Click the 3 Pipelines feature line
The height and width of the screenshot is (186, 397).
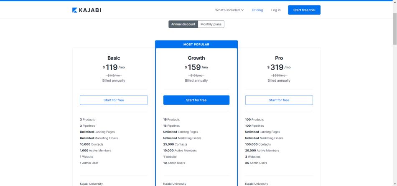pyautogui.click(x=87, y=126)
